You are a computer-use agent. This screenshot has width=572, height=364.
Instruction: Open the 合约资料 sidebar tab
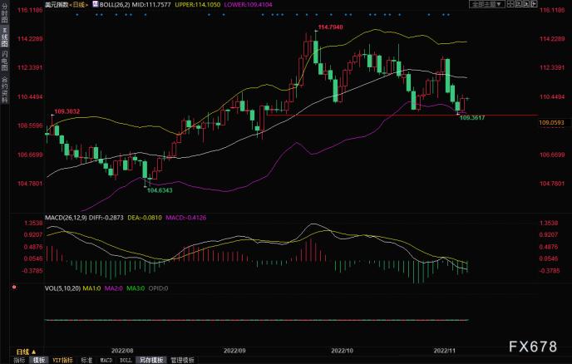4,90
